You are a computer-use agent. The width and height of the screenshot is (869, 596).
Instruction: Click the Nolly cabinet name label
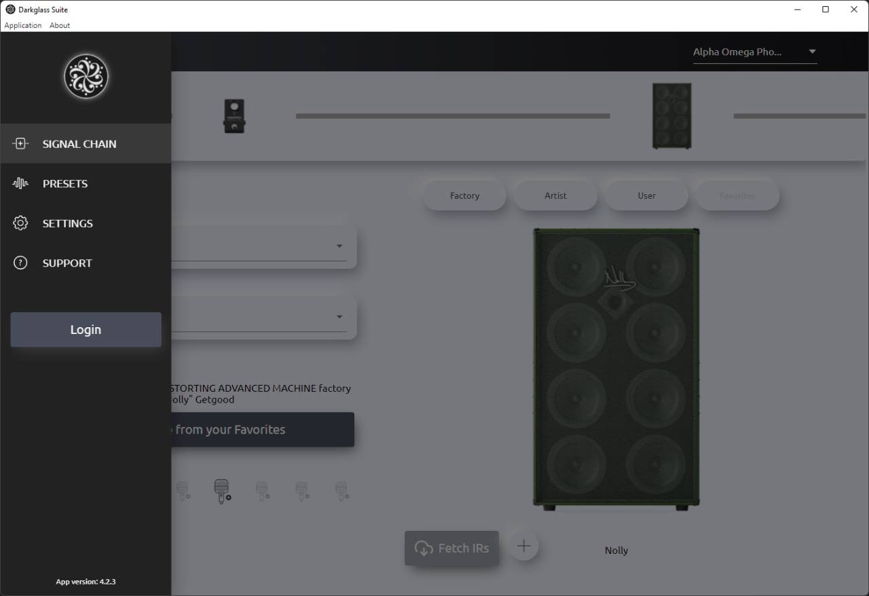(616, 551)
